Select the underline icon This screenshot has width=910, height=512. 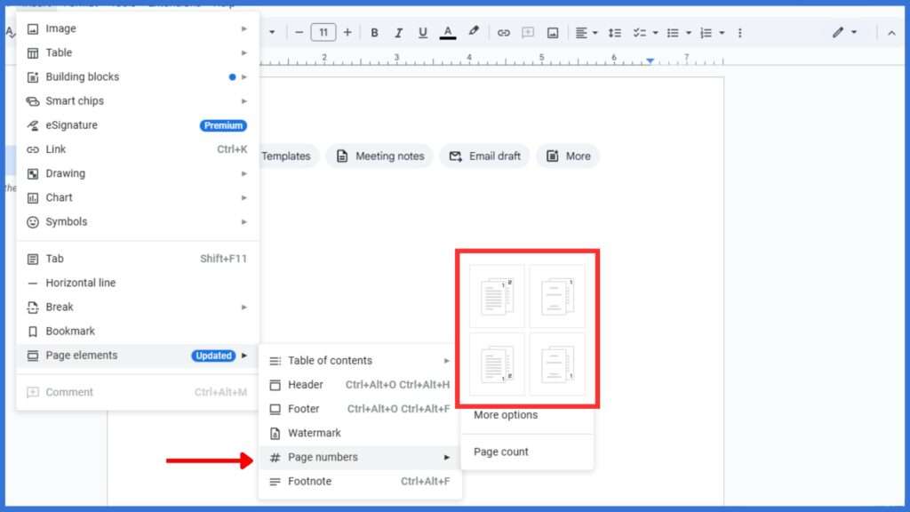point(423,32)
